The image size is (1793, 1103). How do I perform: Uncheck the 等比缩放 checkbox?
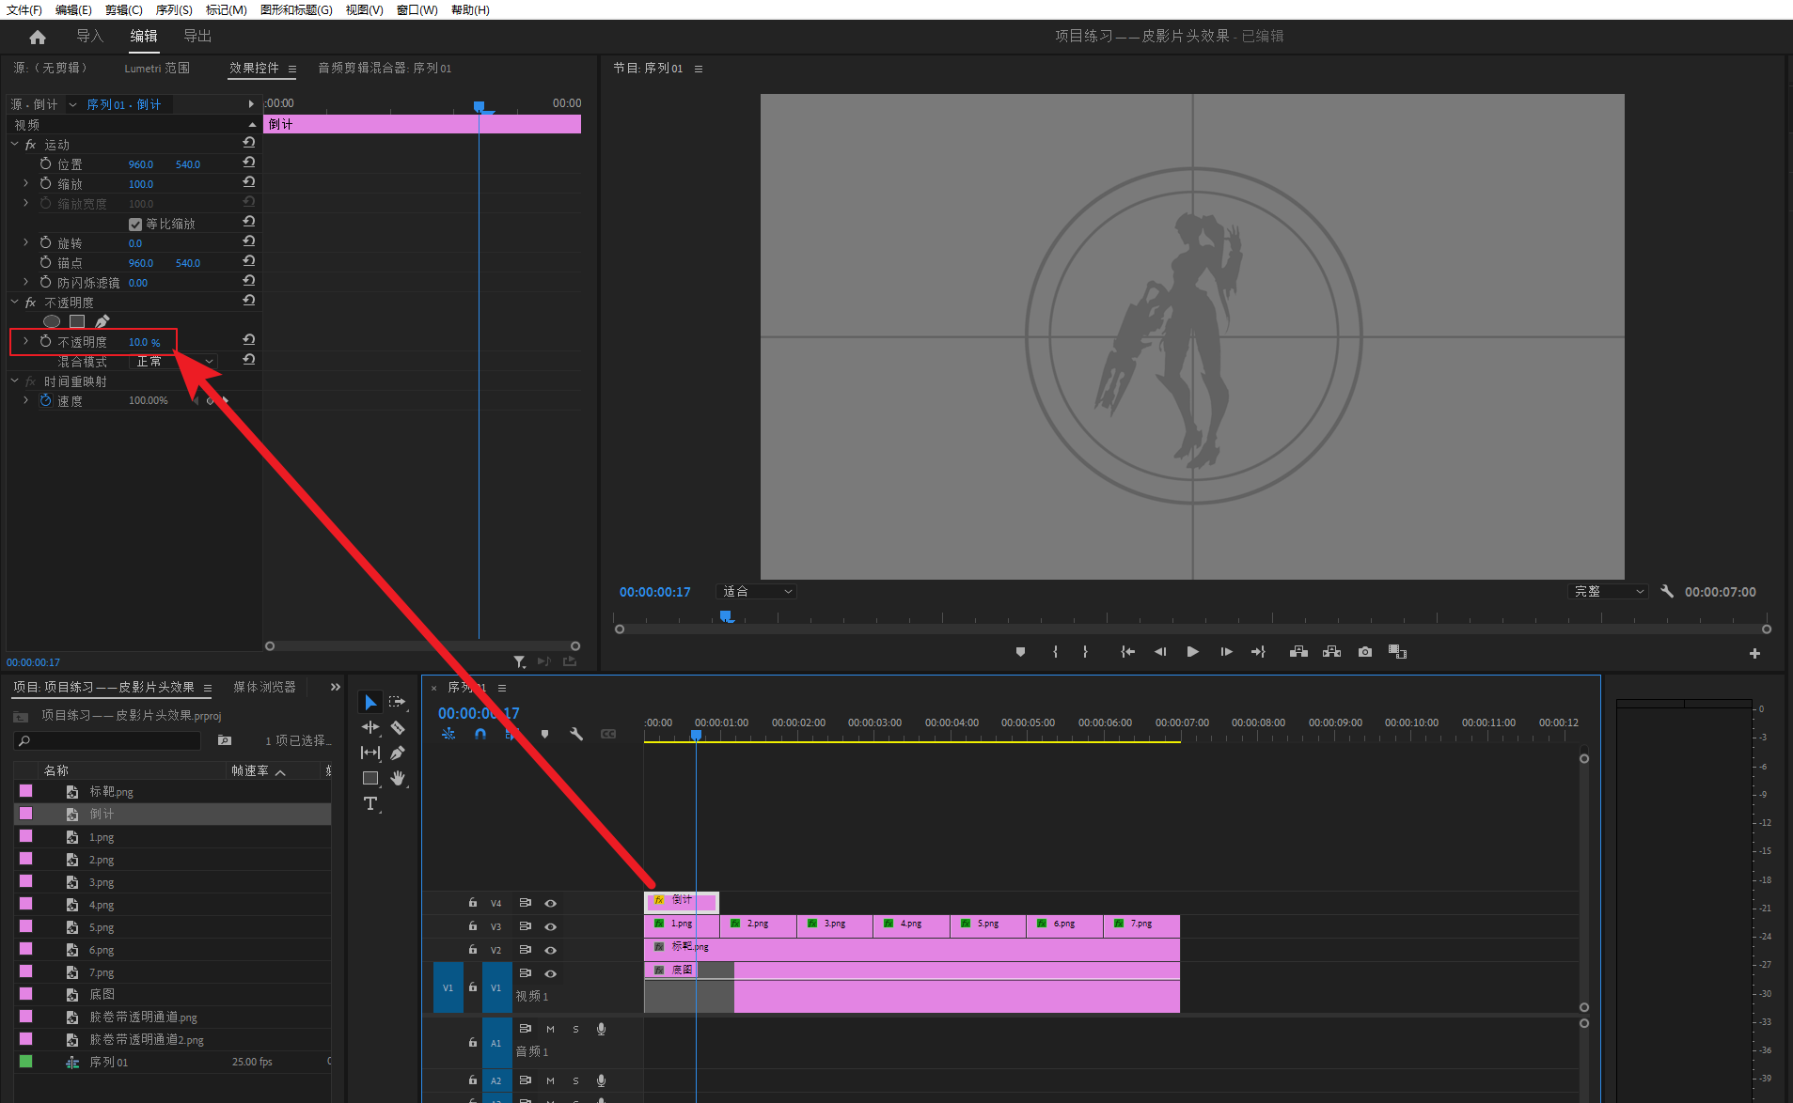(135, 225)
